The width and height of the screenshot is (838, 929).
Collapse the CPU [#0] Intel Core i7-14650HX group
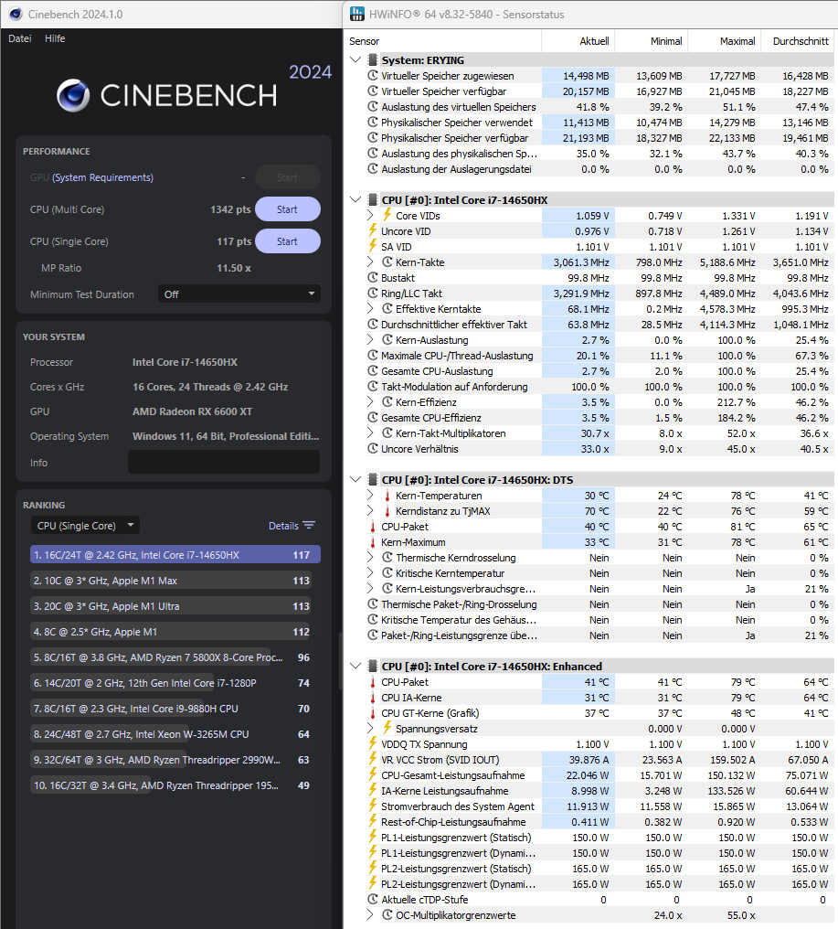click(355, 199)
